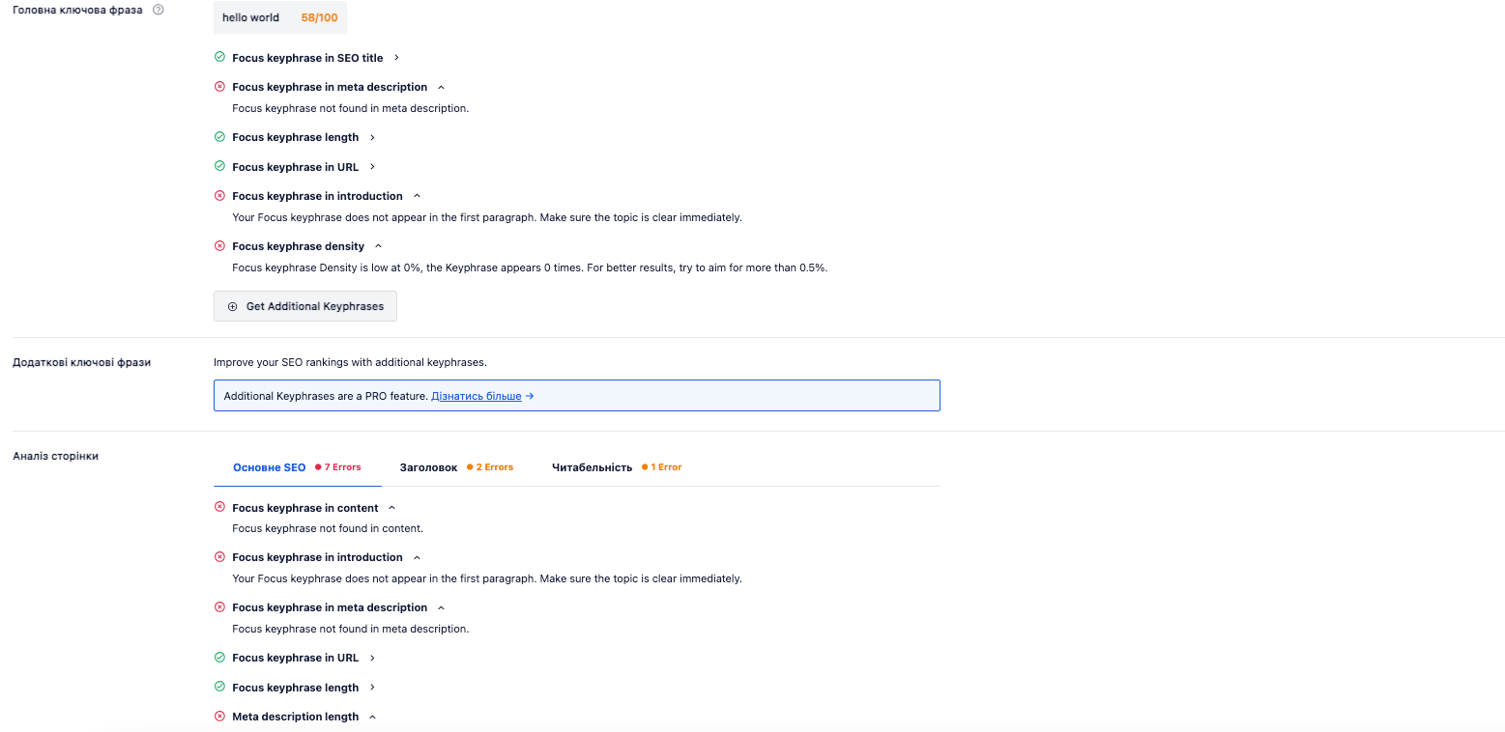This screenshot has width=1505, height=732.
Task: Click red icon for meta description under Головна ключова фраза
Action: pyautogui.click(x=219, y=87)
